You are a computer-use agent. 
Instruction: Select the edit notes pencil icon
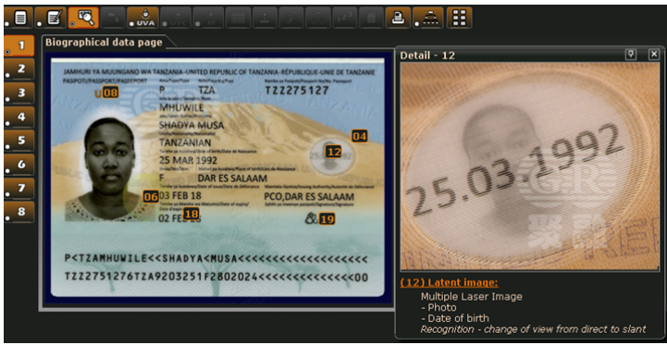[x=51, y=18]
